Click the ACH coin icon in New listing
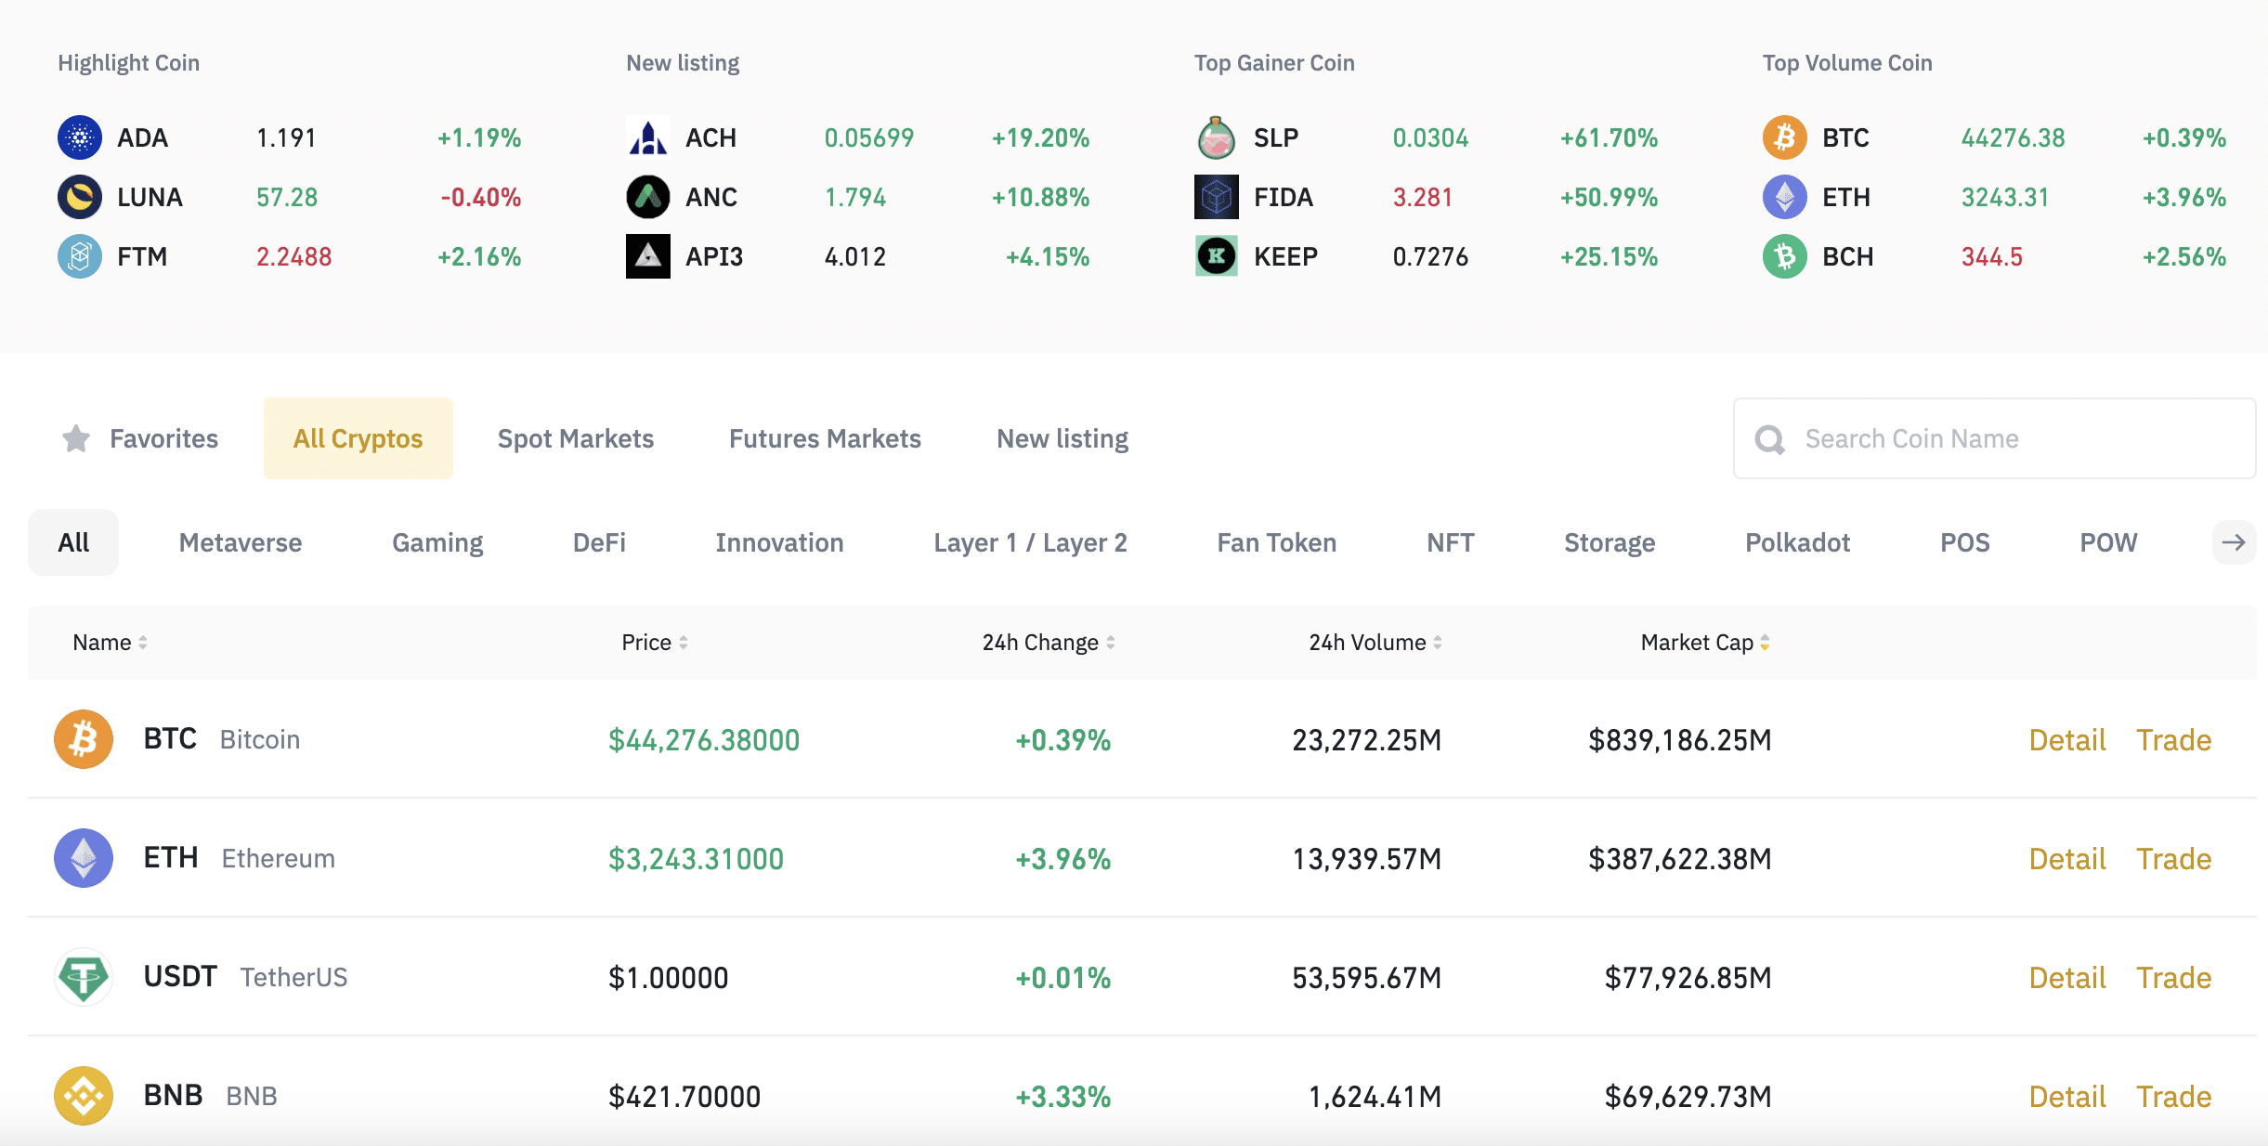 (x=648, y=138)
